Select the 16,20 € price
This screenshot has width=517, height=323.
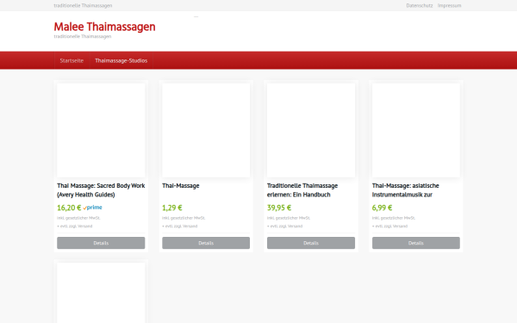tap(69, 208)
